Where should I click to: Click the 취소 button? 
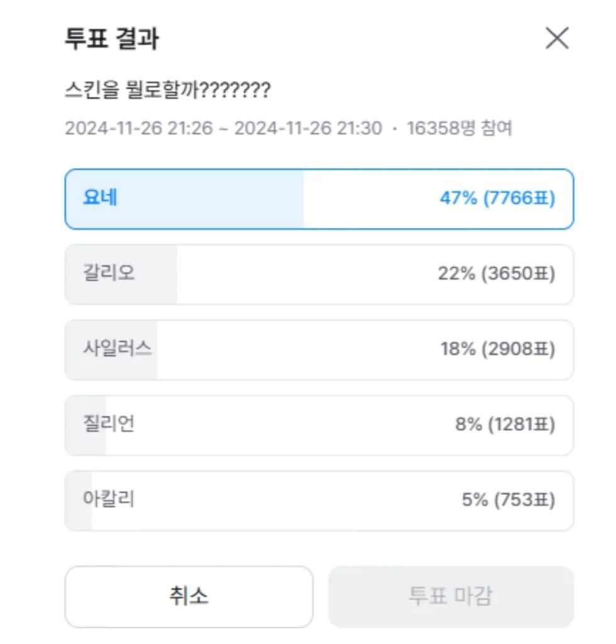coord(189,596)
